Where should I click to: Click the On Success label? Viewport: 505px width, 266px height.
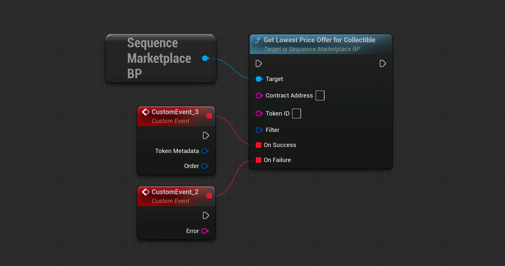click(280, 145)
